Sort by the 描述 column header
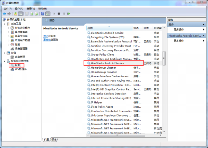This screenshot has height=148, width=208. coord(137,28)
